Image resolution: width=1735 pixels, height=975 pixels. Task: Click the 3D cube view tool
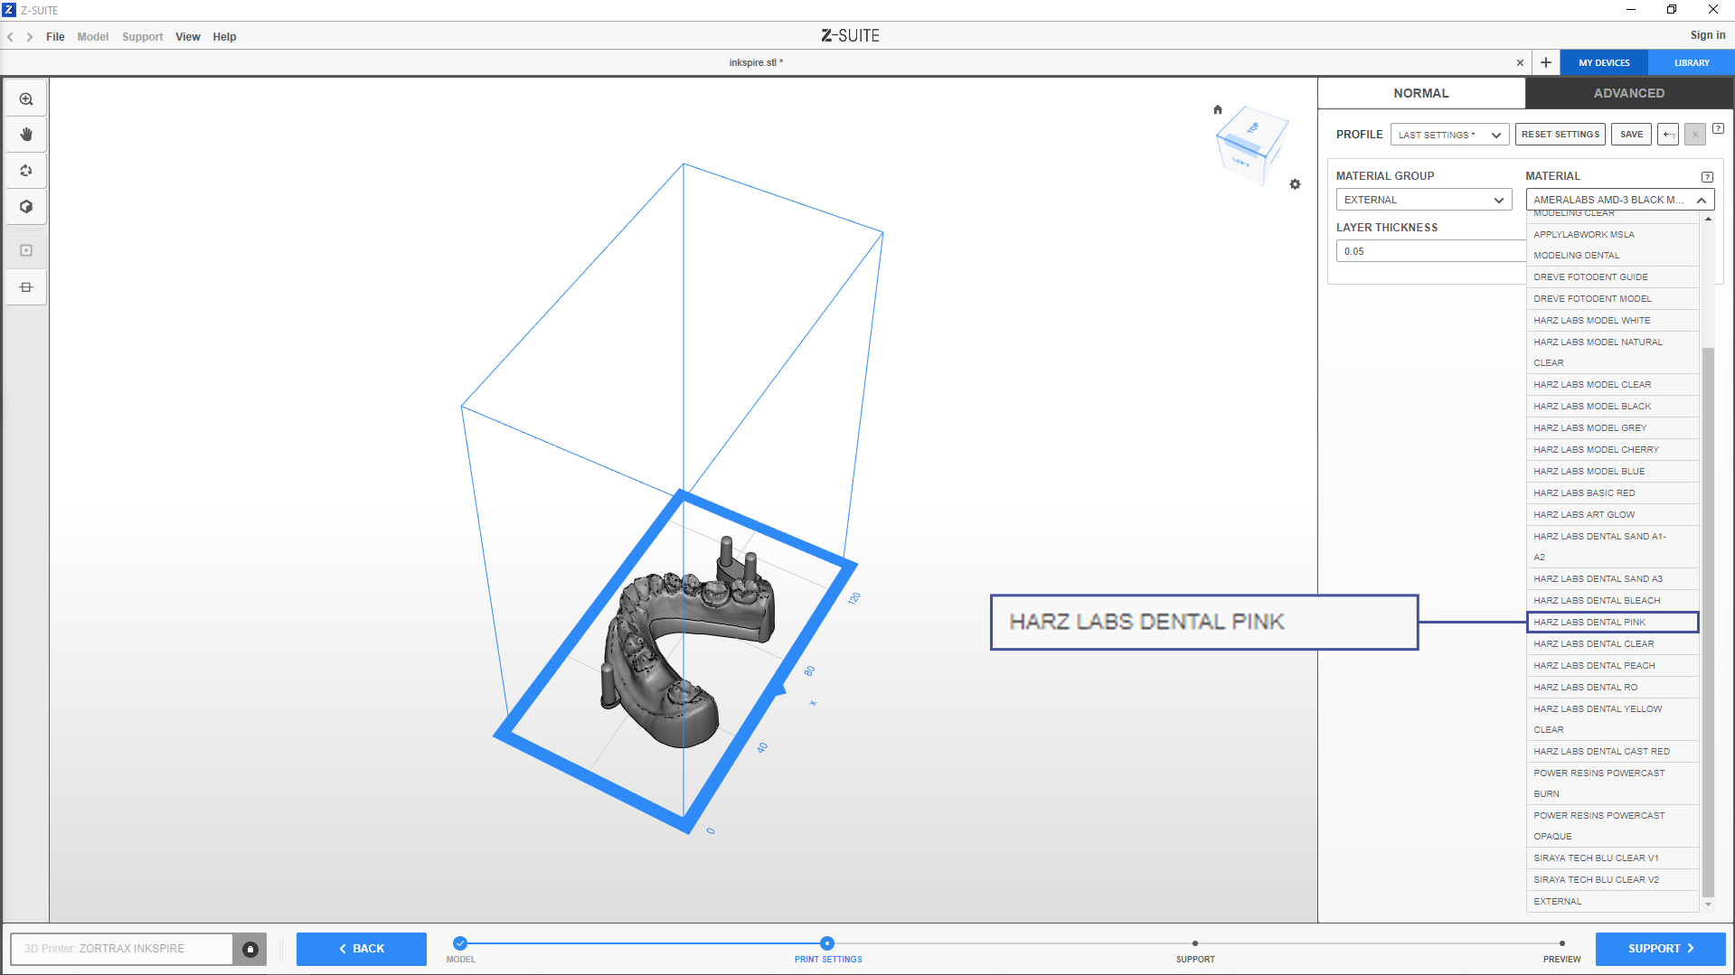[26, 207]
